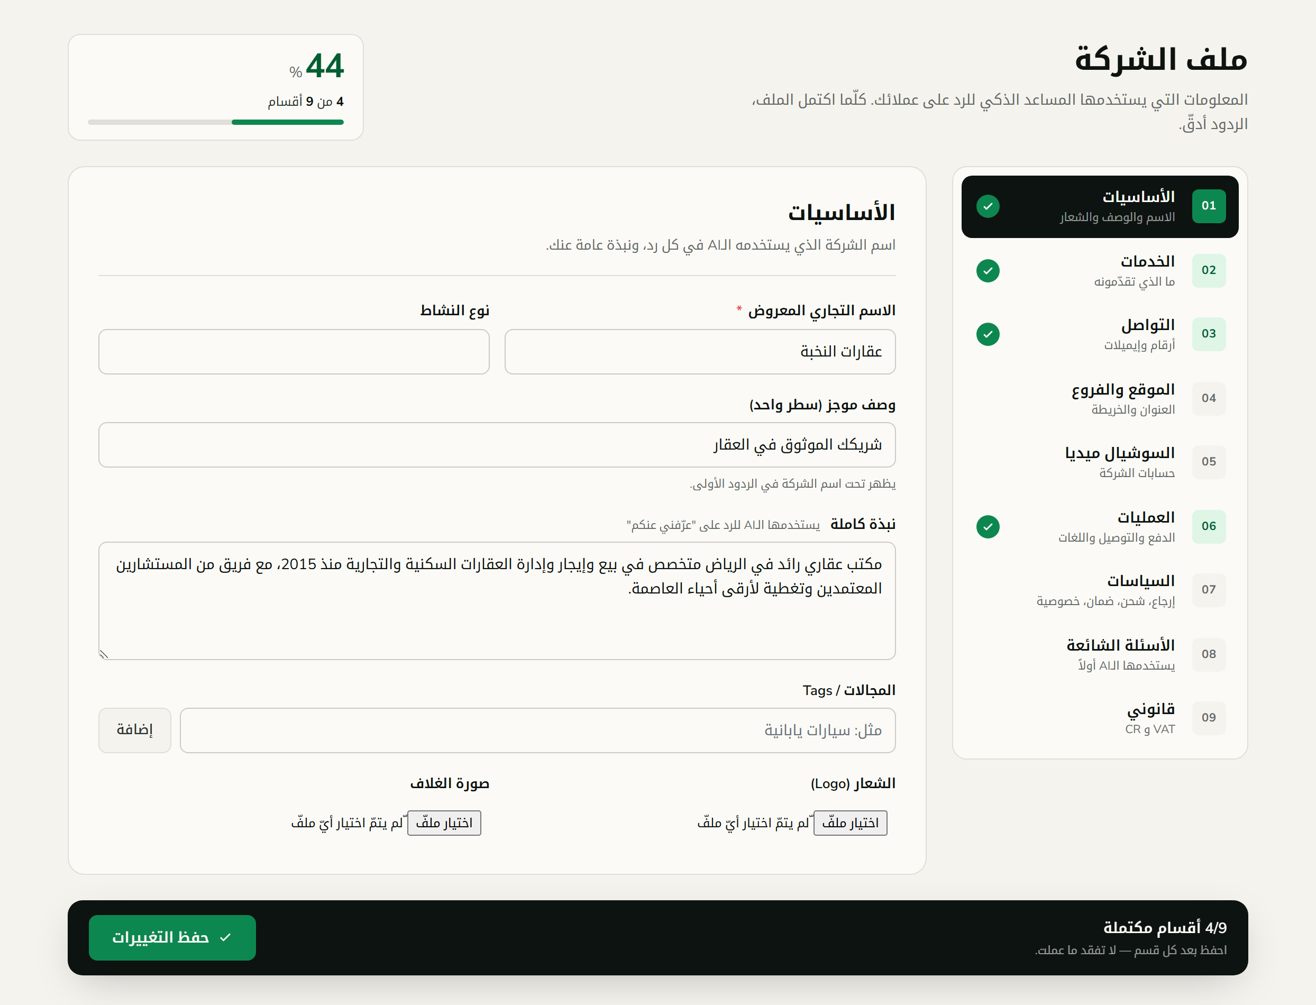Click the 03 badge for التواصل
Image resolution: width=1316 pixels, height=1005 pixels.
pyautogui.click(x=1208, y=334)
